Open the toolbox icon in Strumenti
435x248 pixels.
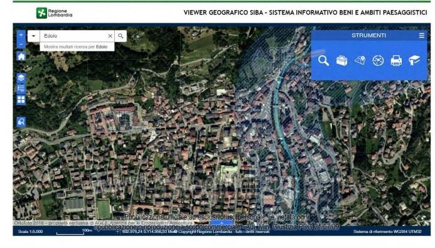click(x=341, y=60)
